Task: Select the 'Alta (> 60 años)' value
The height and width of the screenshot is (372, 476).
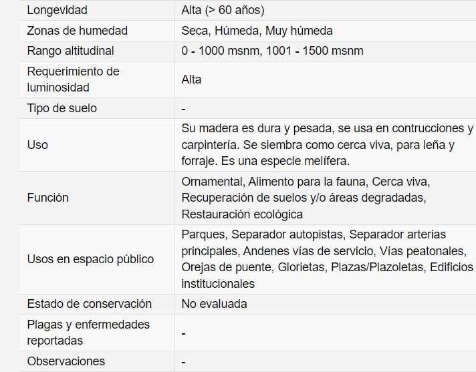Action: [223, 10]
